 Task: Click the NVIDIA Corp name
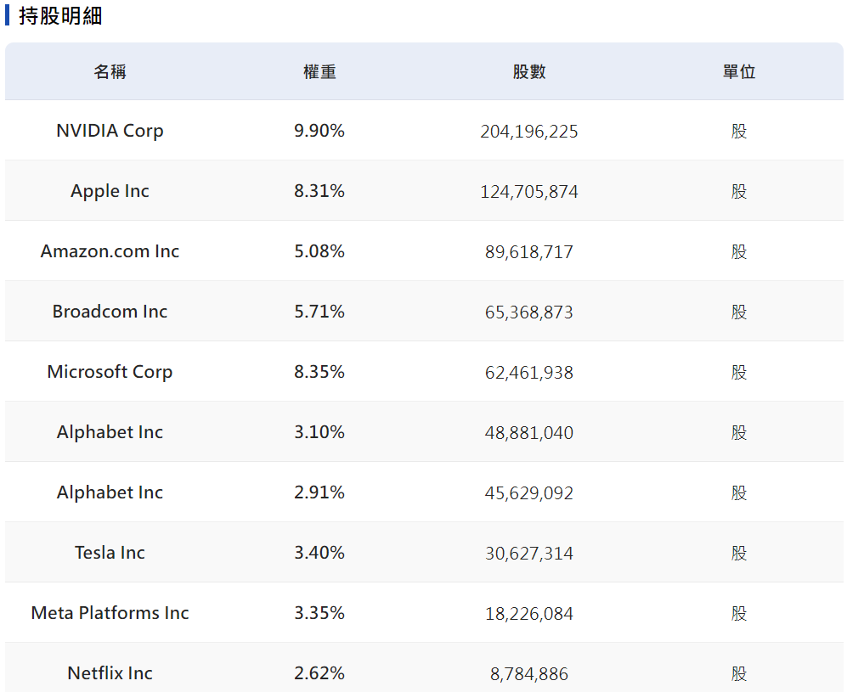110,131
